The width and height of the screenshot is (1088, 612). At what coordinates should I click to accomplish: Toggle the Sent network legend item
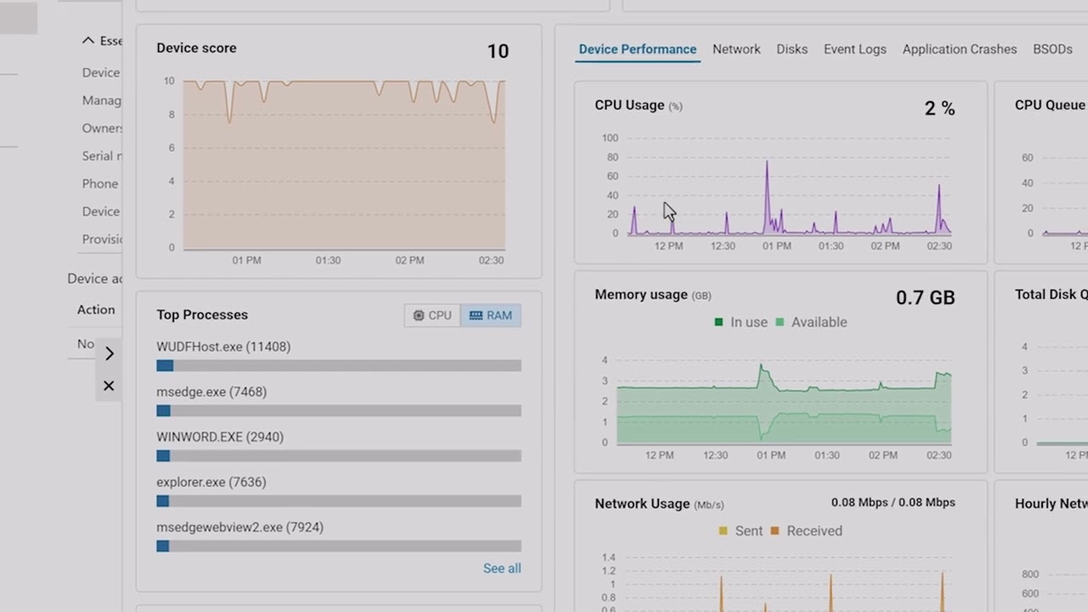[740, 531]
